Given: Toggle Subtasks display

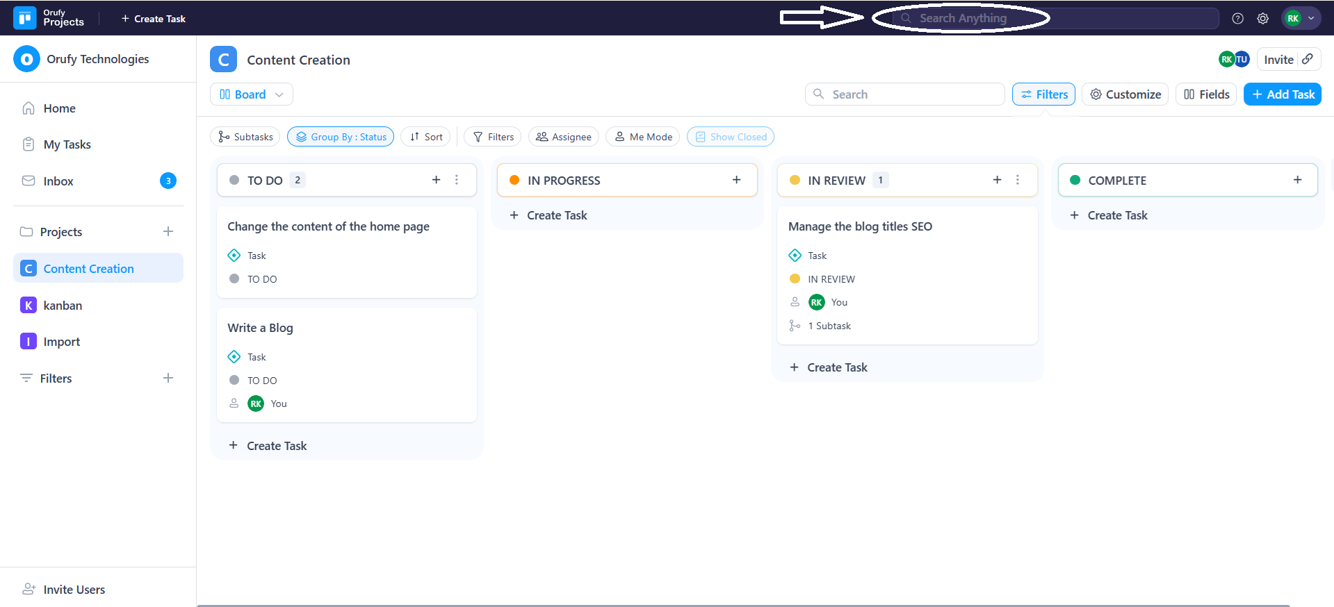Looking at the screenshot, I should pos(245,137).
